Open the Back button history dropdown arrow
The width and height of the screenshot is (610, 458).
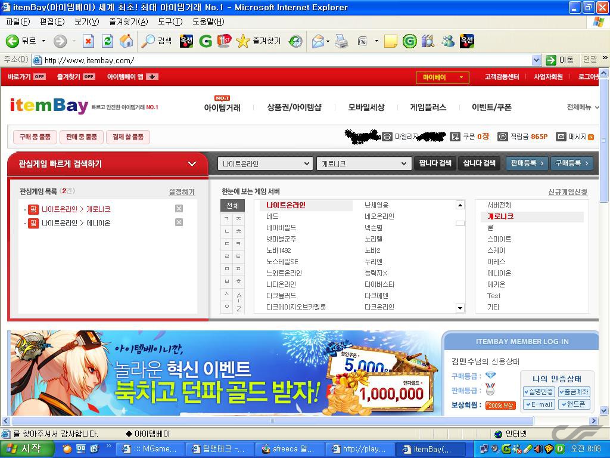click(x=43, y=41)
